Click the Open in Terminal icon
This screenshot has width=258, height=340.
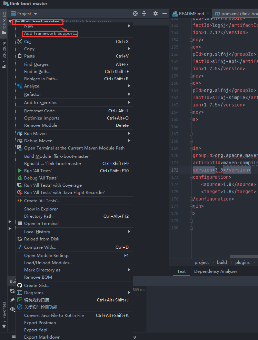coord(20,224)
